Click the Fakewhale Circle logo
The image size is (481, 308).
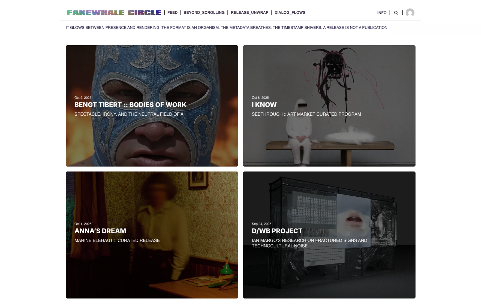point(114,13)
